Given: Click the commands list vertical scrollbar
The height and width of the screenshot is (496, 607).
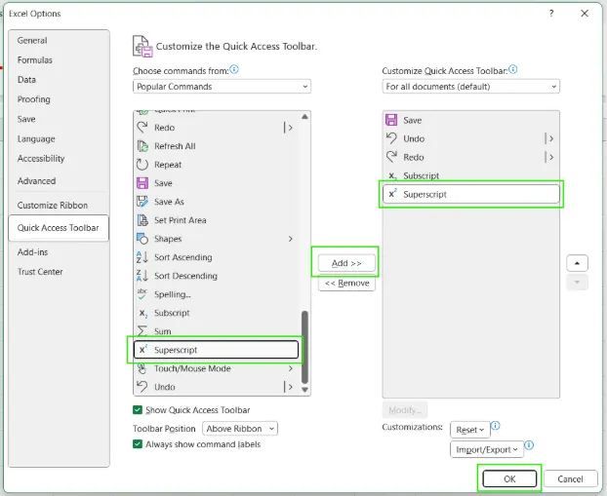Looking at the screenshot, I should (x=305, y=346).
